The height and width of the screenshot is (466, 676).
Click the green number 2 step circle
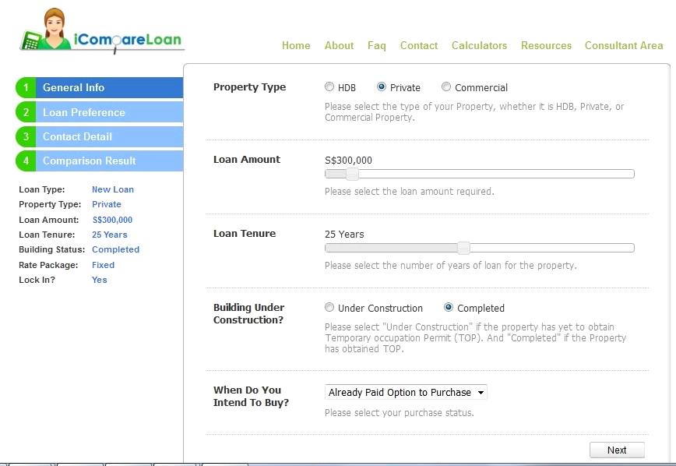point(26,112)
